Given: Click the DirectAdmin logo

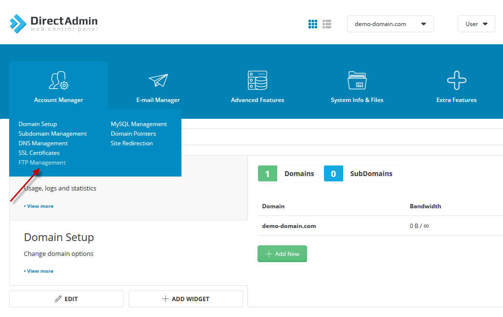Looking at the screenshot, I should [x=53, y=24].
